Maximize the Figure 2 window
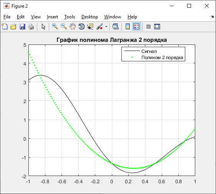This screenshot has width=216, height=194. tap(189, 6)
